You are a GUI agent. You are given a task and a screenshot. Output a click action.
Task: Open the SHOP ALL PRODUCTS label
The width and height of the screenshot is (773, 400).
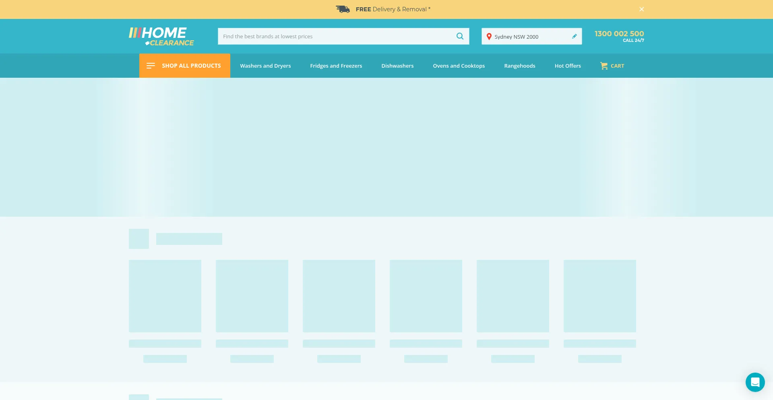click(191, 66)
